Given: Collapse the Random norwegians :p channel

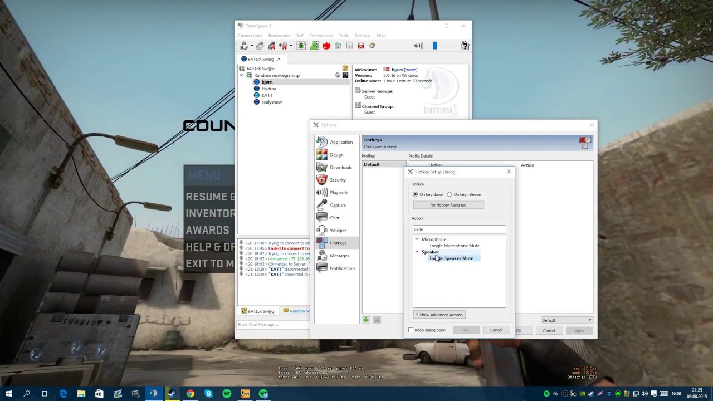Looking at the screenshot, I should tap(242, 75).
